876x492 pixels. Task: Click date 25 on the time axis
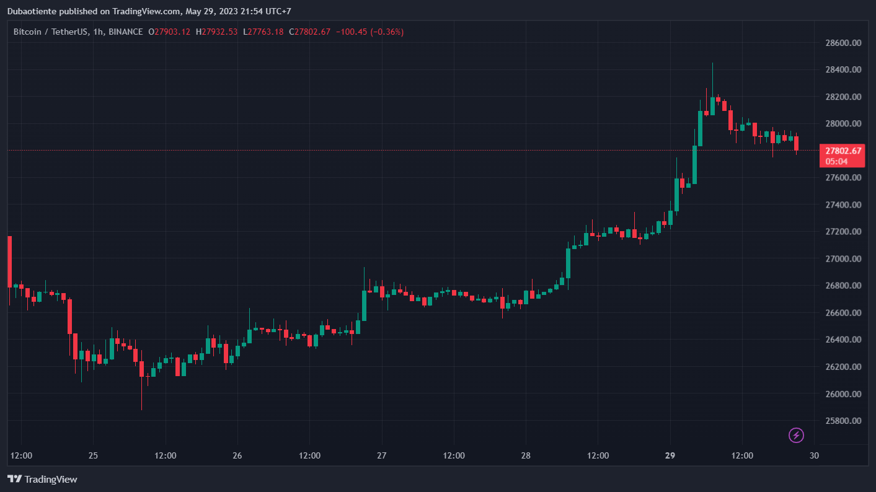(93, 455)
